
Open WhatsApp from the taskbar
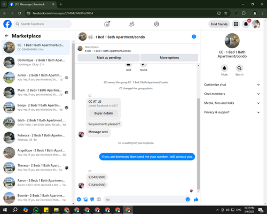[x=36, y=210]
